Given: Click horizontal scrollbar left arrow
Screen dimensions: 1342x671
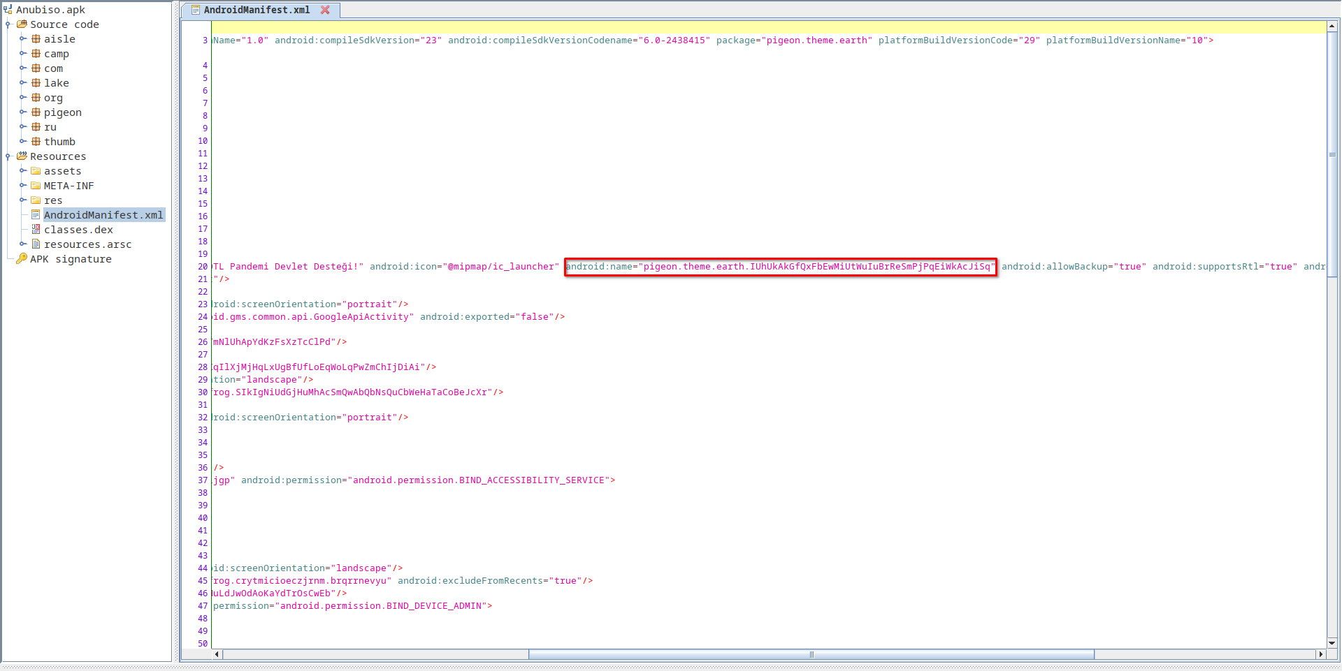Looking at the screenshot, I should [x=217, y=654].
